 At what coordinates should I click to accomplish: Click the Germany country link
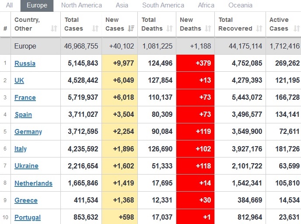[28, 132]
